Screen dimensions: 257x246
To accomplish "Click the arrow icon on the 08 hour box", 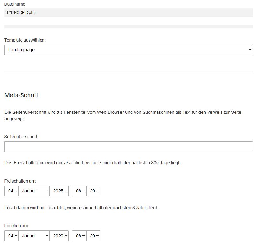I will click(x=83, y=191).
